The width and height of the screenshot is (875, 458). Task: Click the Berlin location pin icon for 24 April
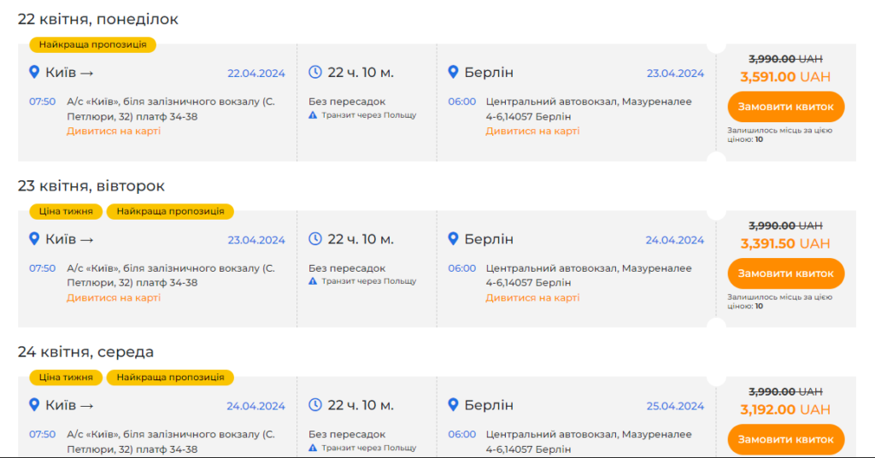tap(454, 405)
